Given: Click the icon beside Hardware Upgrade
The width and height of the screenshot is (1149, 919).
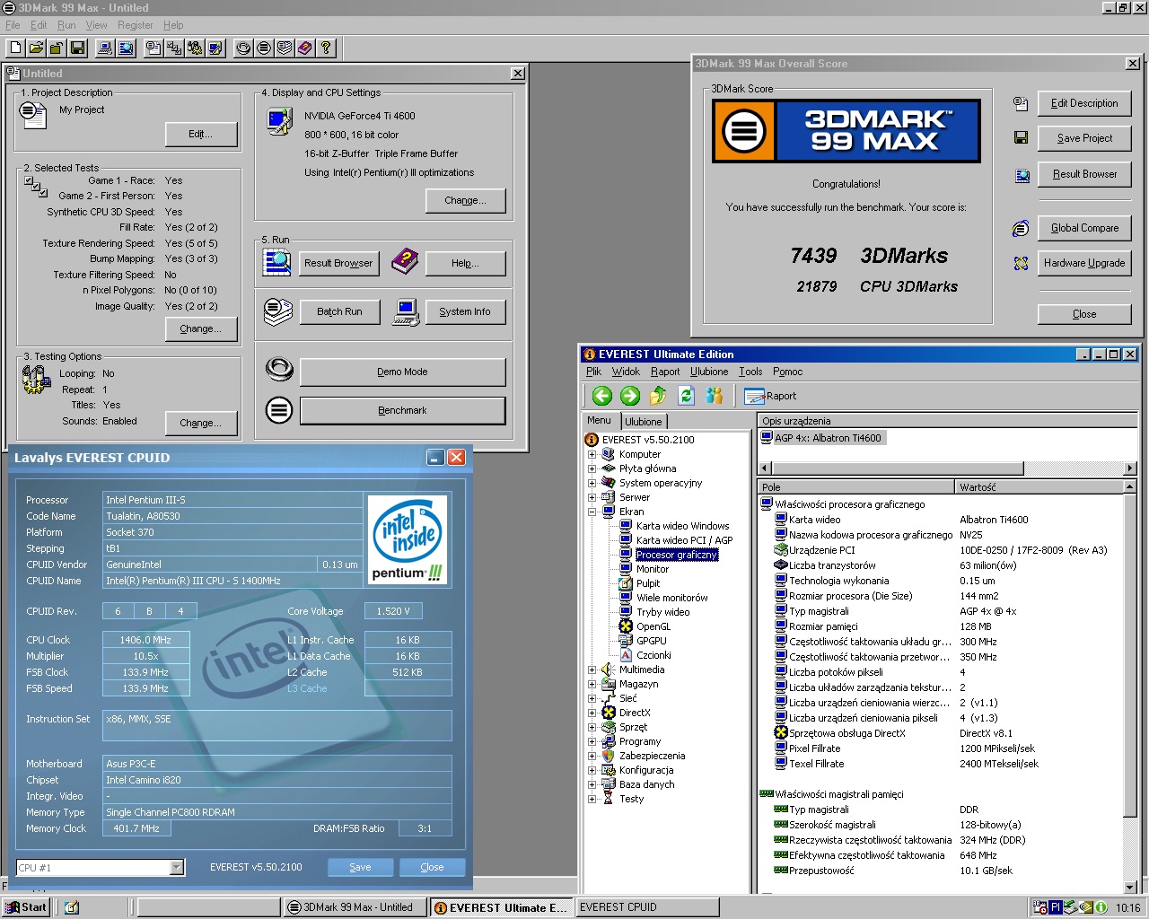Looking at the screenshot, I should (1021, 263).
